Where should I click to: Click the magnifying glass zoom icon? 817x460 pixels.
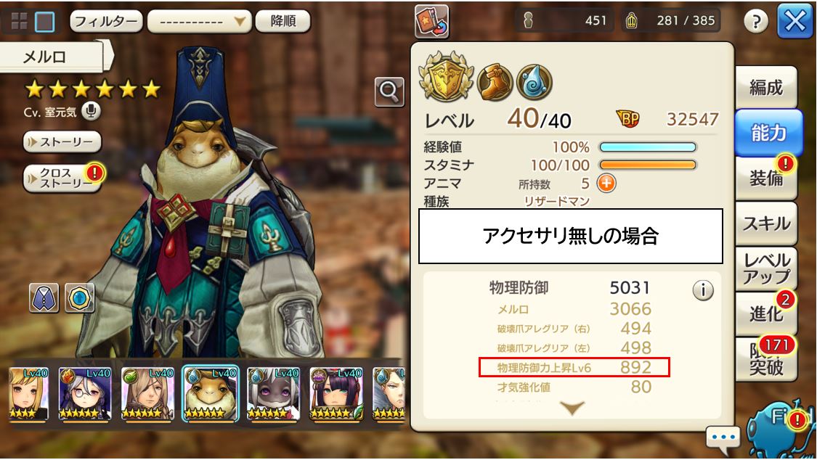click(x=389, y=91)
